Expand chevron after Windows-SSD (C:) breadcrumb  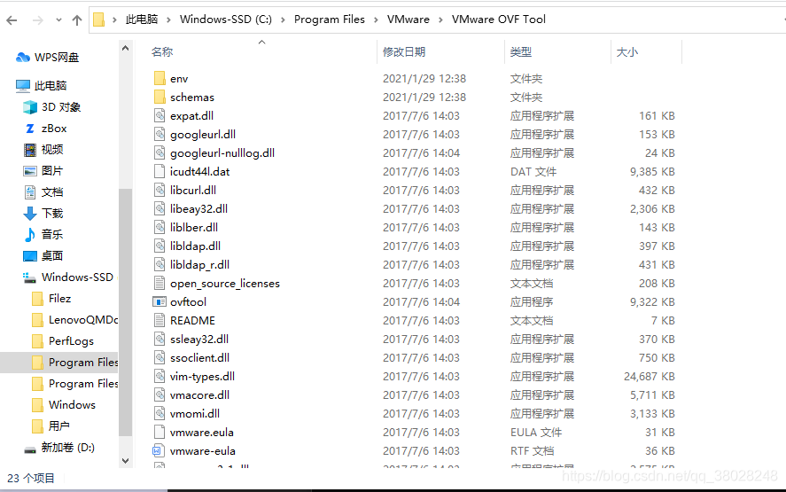(284, 20)
